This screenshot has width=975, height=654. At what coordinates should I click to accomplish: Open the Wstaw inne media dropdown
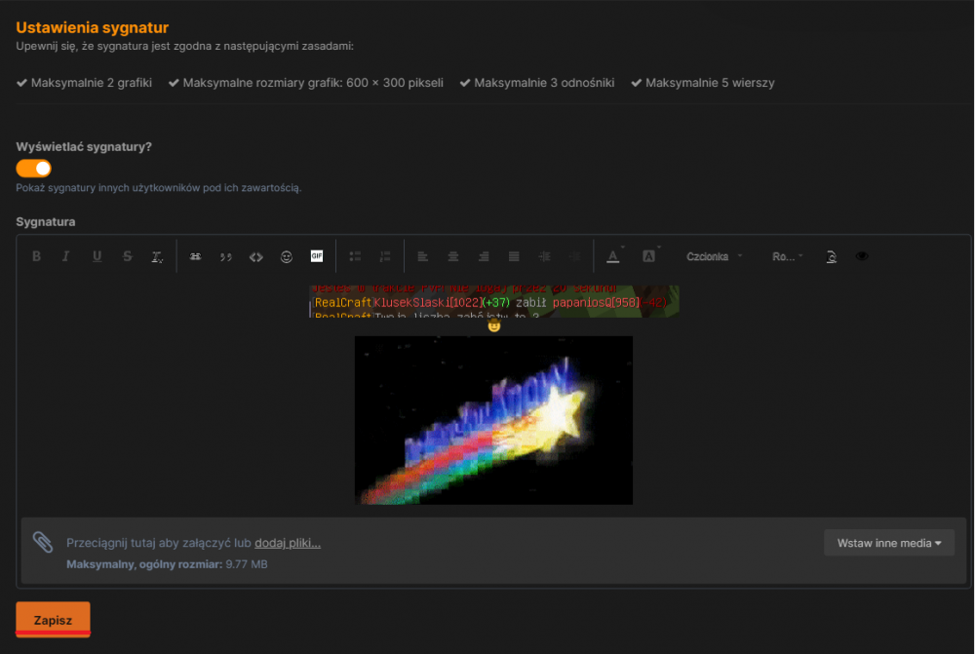tap(888, 543)
